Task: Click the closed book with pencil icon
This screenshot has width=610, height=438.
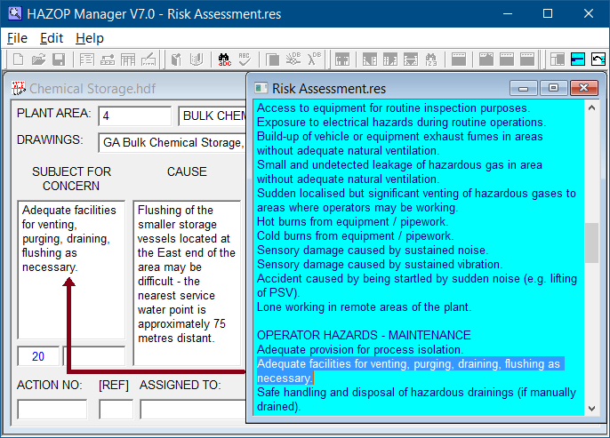Action: click(x=176, y=60)
